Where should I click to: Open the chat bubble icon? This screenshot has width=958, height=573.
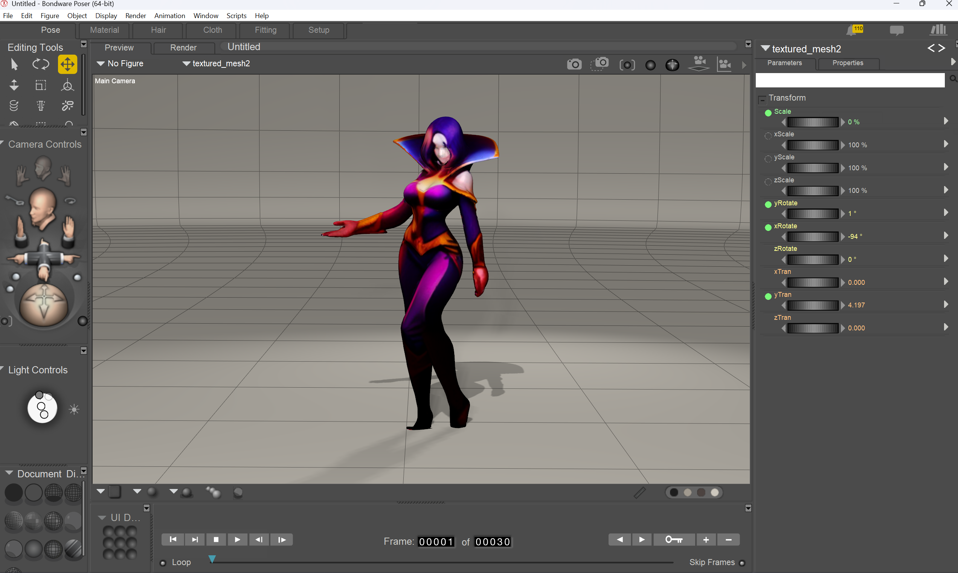pos(896,30)
